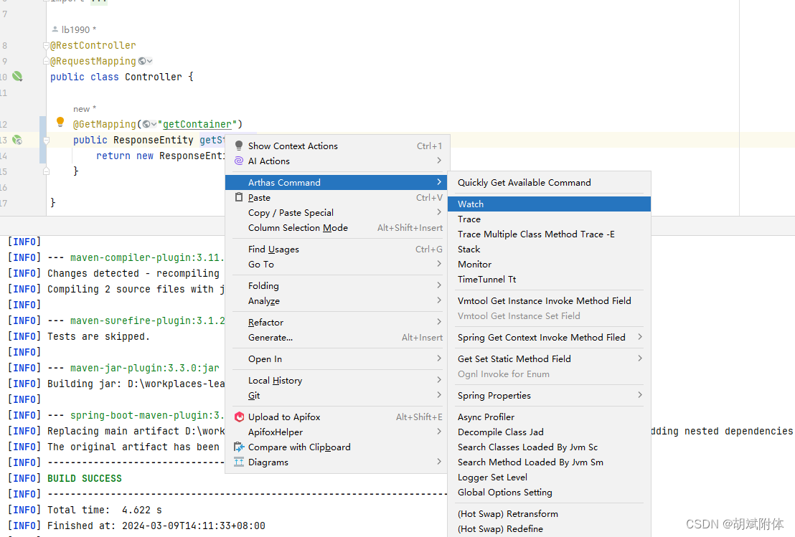The image size is (795, 537).
Task: Select Quickly Get Available Command
Action: pyautogui.click(x=549, y=182)
